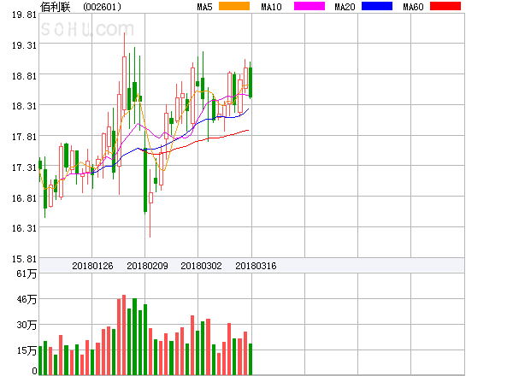Screen dimensions: 513x376
Task: Click the 16.81 price axis label
Action: point(24,198)
